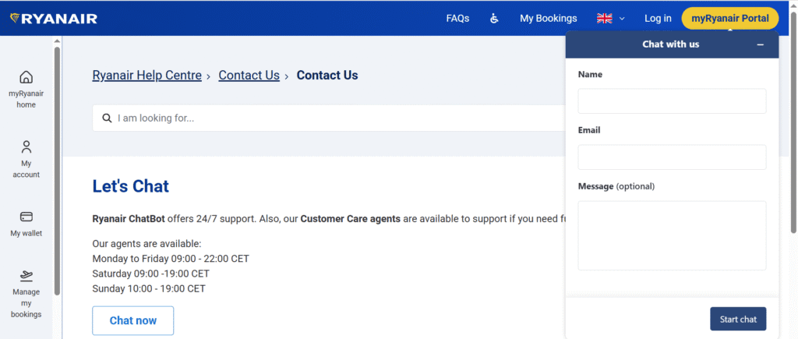The image size is (798, 339).
Task: Click the Email input field
Action: coord(672,157)
